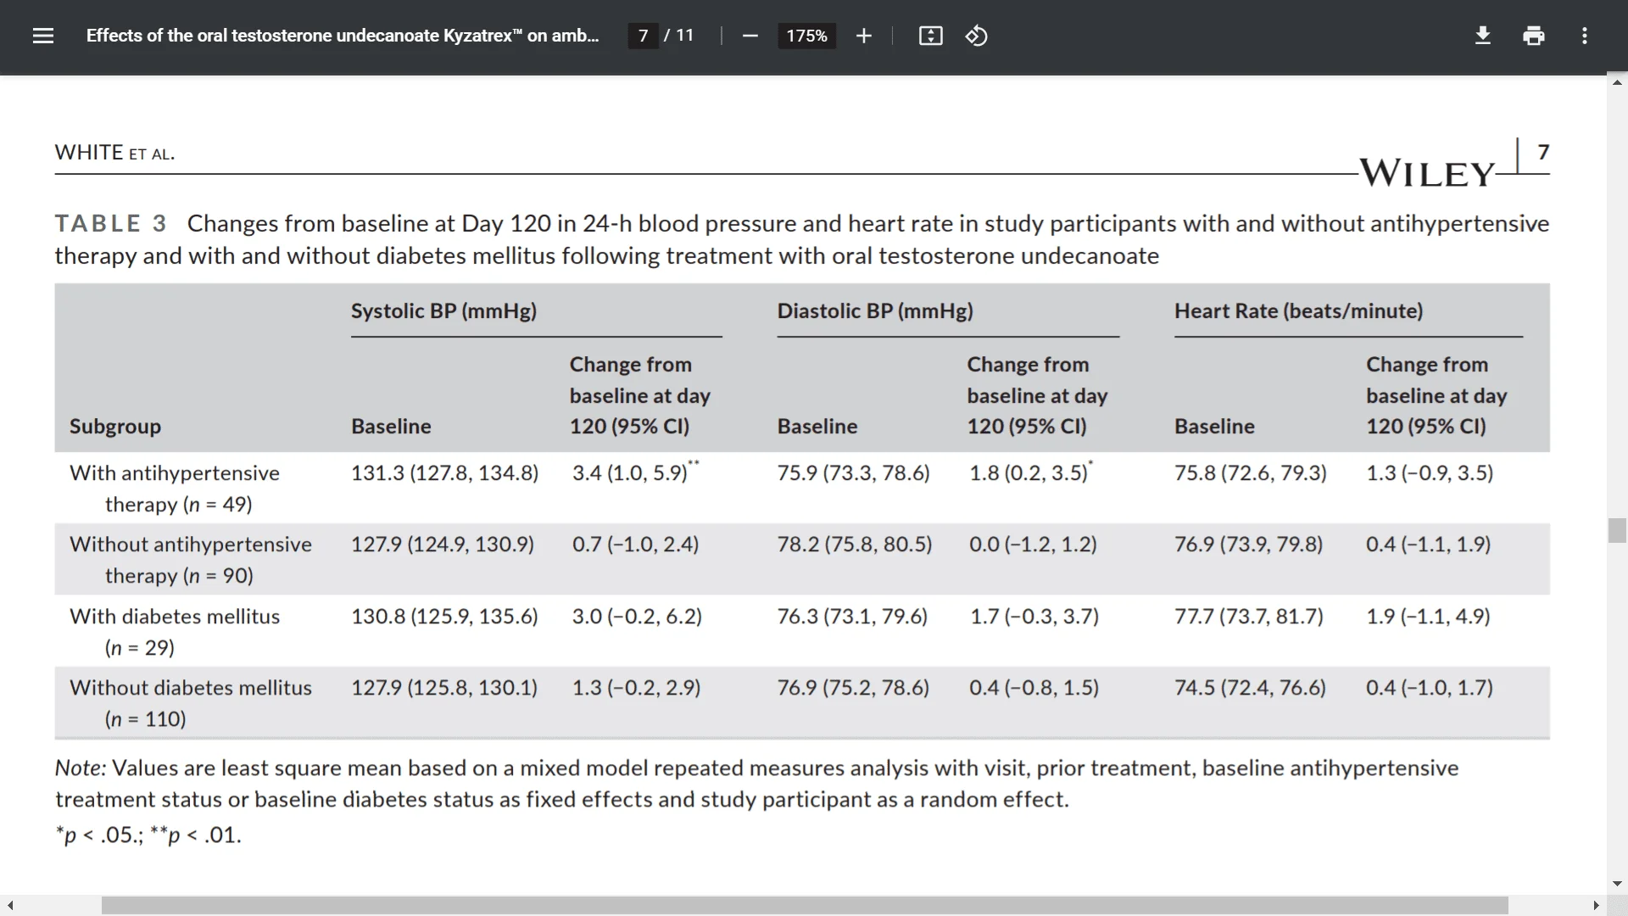The image size is (1628, 916).
Task: Open the more actions menu
Action: 1584,36
